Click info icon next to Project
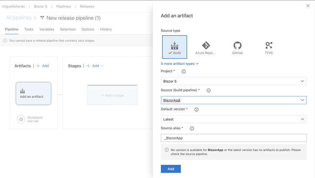The width and height of the screenshot is (315, 178). (x=183, y=72)
